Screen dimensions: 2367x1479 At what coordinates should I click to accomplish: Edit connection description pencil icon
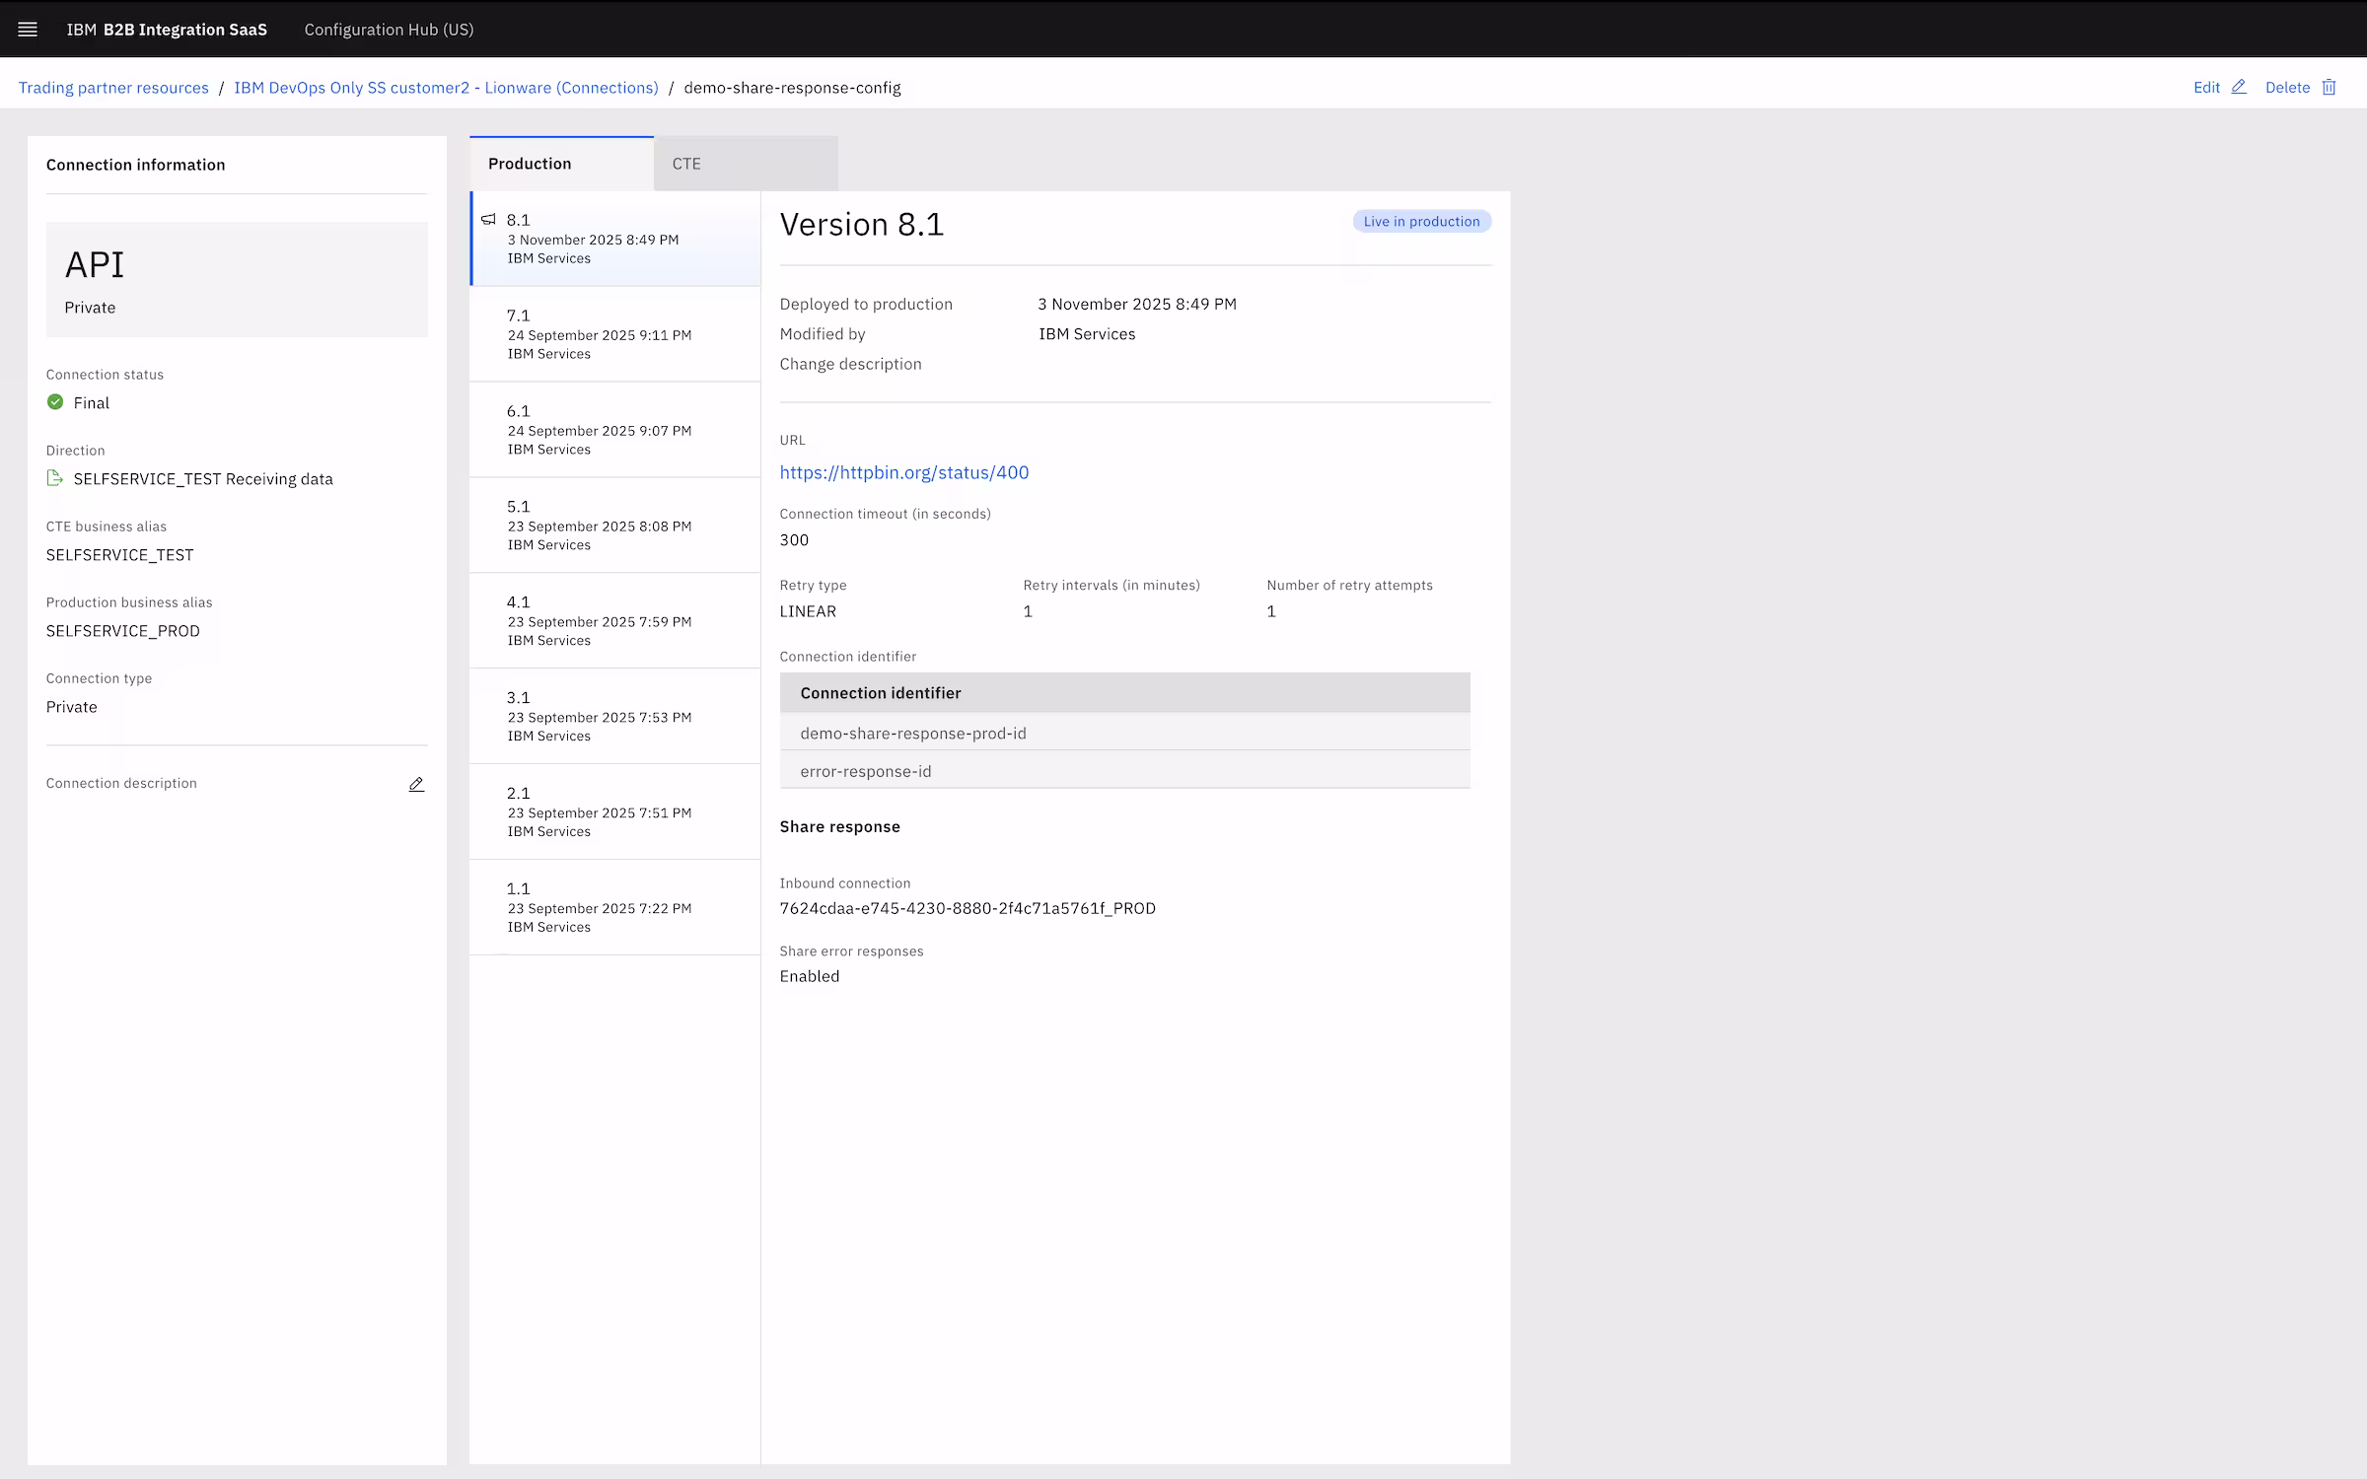[416, 784]
